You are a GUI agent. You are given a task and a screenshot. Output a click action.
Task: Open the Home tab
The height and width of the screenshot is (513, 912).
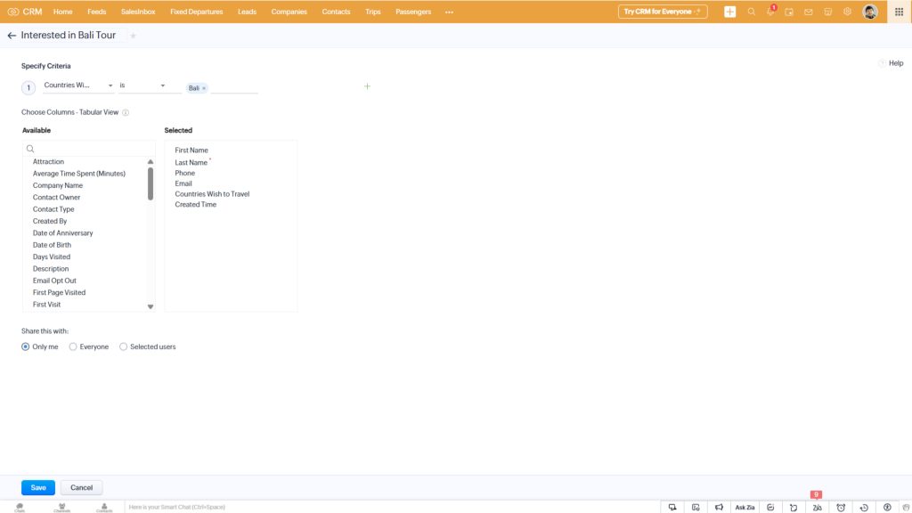point(63,12)
